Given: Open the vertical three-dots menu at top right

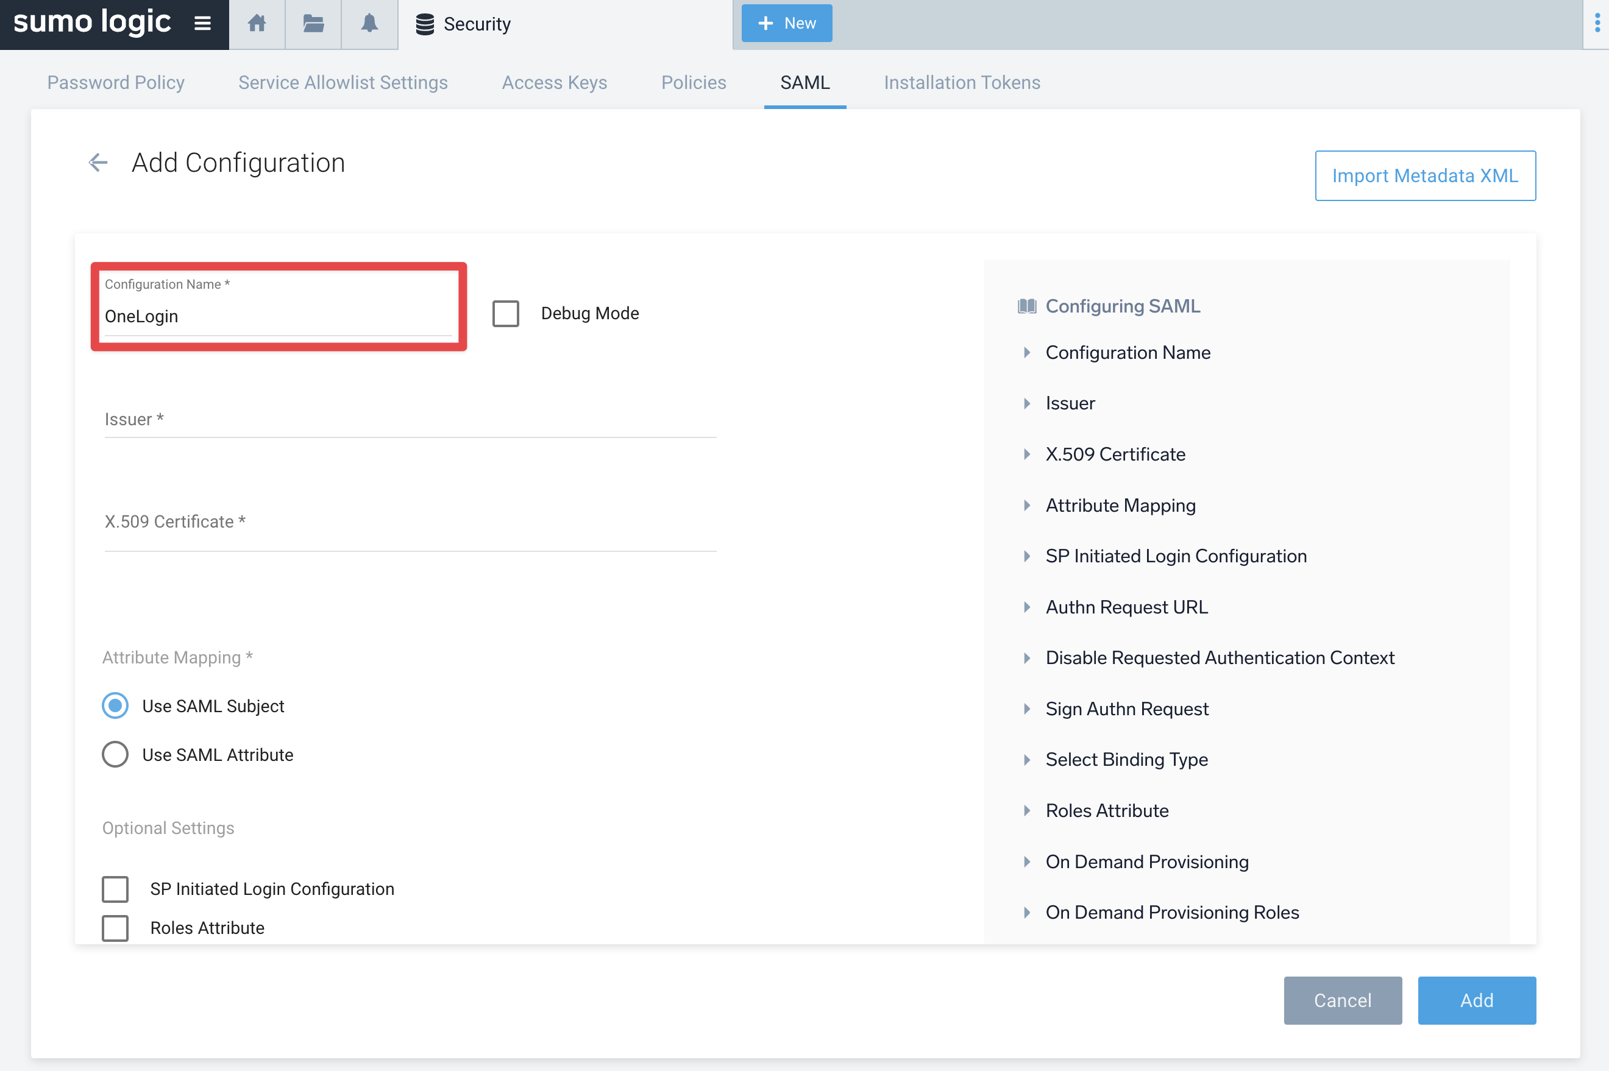Looking at the screenshot, I should (1597, 23).
